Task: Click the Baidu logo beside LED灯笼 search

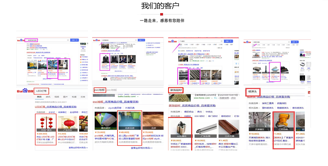Action: pos(25,91)
